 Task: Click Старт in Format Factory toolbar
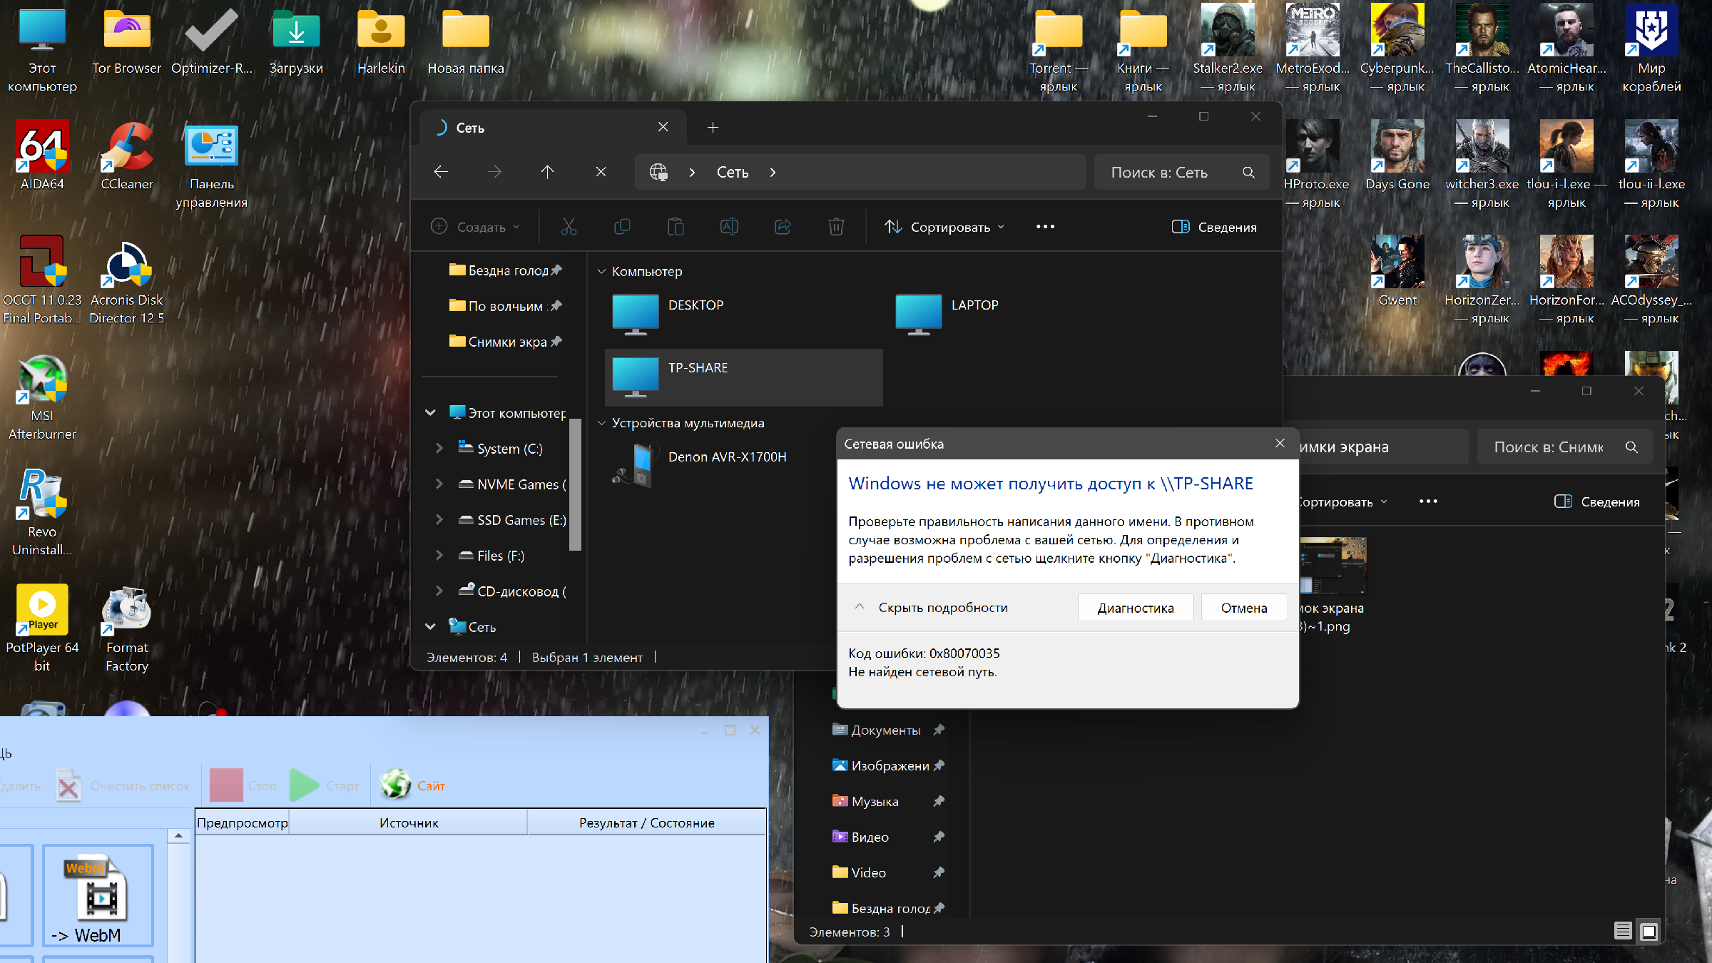click(x=325, y=785)
